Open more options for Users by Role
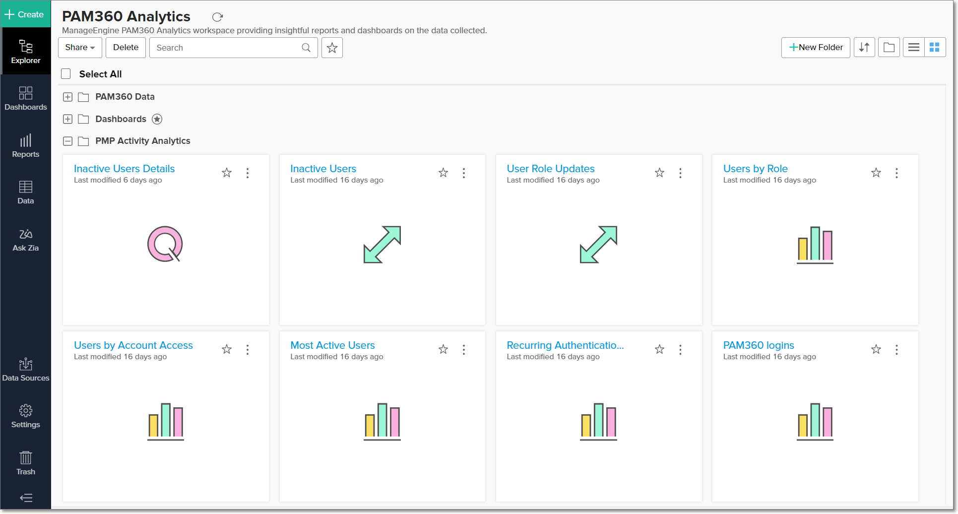The height and width of the screenshot is (514, 958). point(896,173)
